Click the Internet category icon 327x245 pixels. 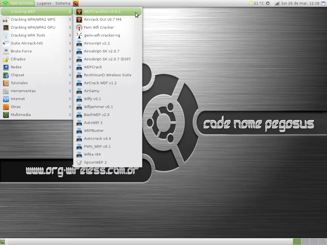click(x=6, y=99)
